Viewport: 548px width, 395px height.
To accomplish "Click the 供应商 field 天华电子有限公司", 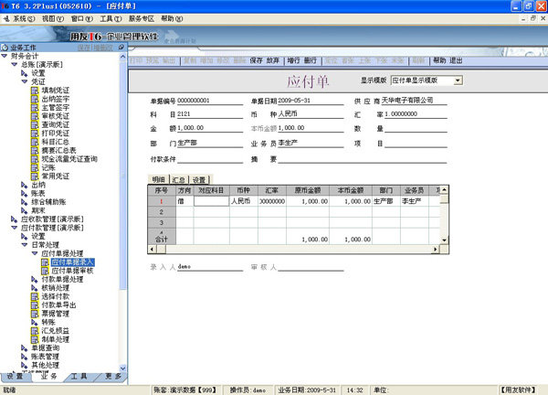I will (x=414, y=101).
